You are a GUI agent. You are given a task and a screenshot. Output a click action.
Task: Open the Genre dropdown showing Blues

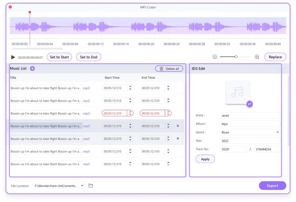[x=250, y=132]
